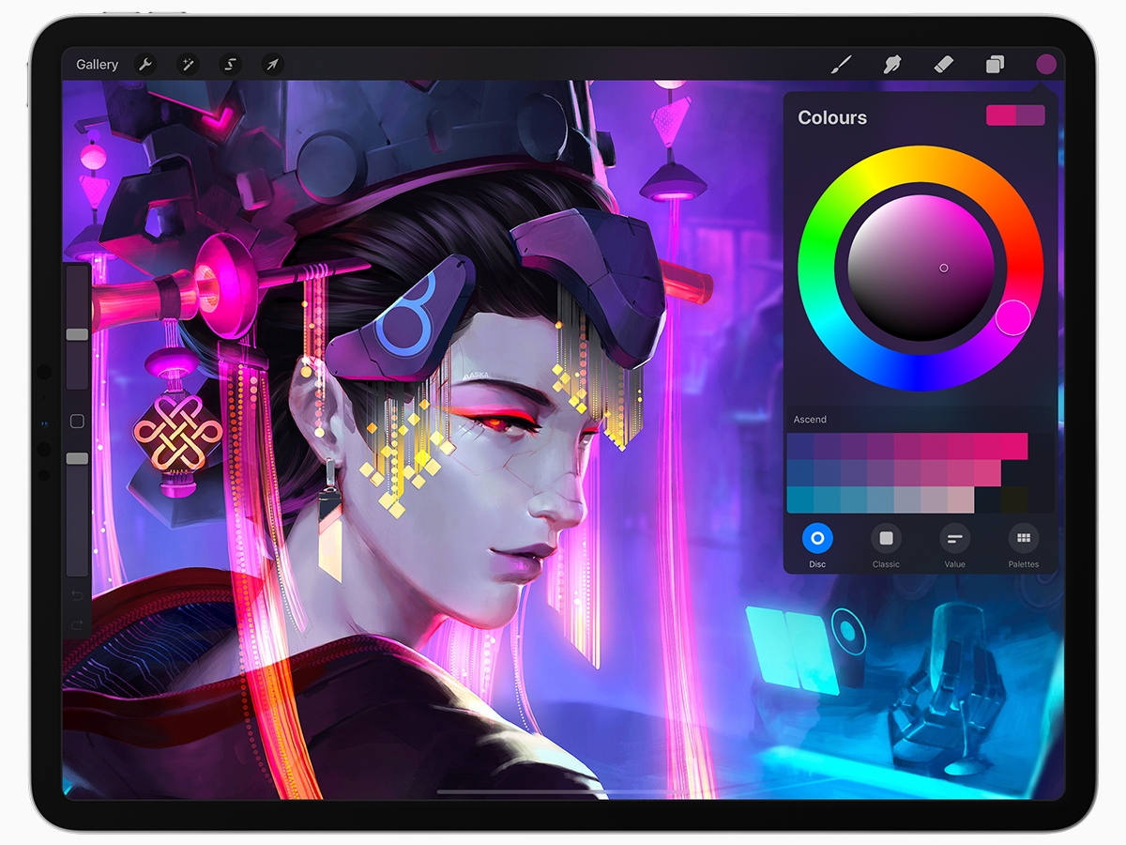This screenshot has width=1126, height=845.
Task: Select the Smudge tool
Action: 892,65
